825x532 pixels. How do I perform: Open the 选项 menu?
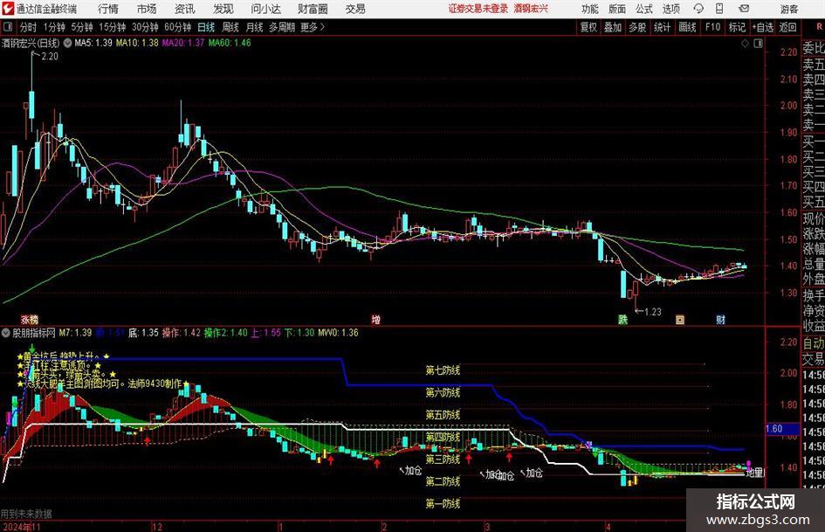(671, 9)
